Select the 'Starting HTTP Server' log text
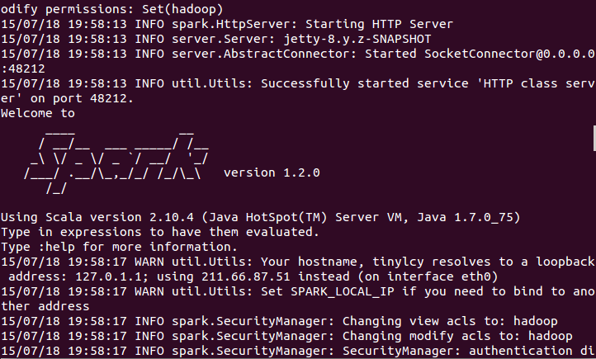Image resolution: width=596 pixels, height=359 pixels. click(x=379, y=24)
